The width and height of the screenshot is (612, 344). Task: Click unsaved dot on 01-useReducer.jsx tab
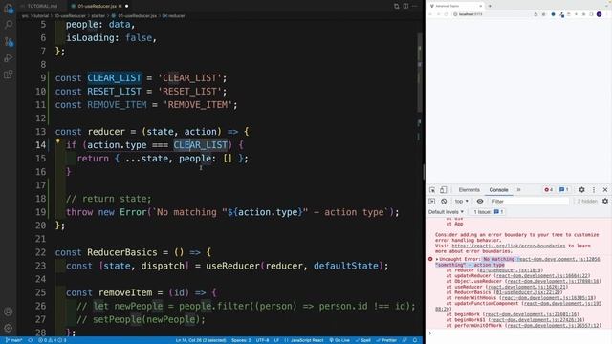(x=126, y=6)
